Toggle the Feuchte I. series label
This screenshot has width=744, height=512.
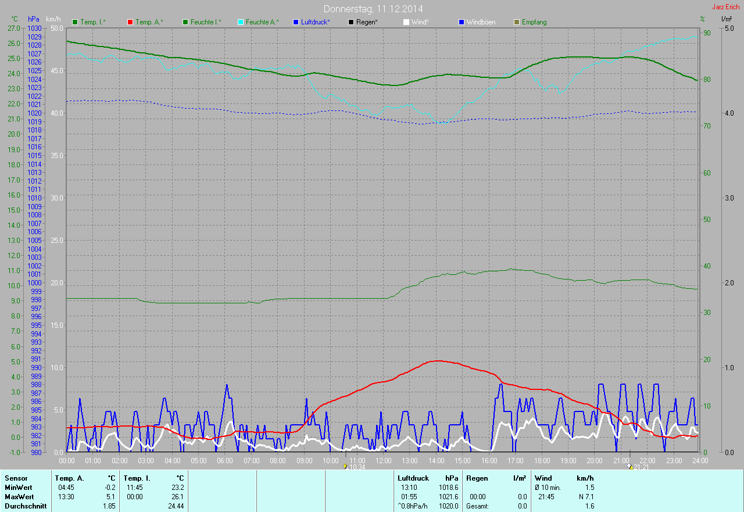tap(206, 22)
